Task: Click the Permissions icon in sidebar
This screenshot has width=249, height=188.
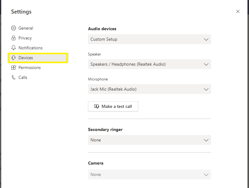Action: [x=14, y=67]
